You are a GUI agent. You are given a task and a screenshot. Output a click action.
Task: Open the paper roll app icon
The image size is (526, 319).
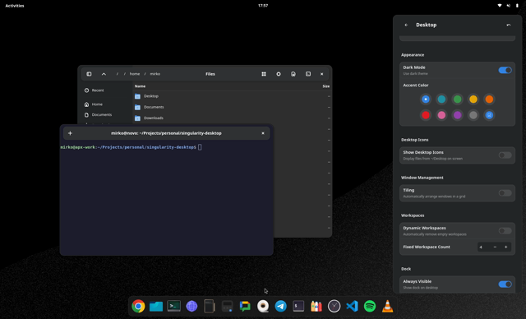(263, 306)
